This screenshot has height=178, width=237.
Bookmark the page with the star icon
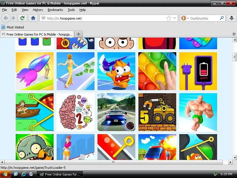[x=169, y=18]
